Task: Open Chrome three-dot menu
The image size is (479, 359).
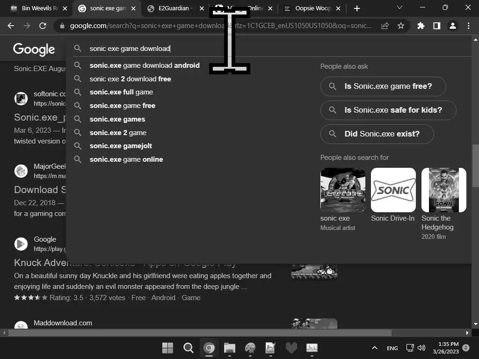Action: [x=468, y=26]
